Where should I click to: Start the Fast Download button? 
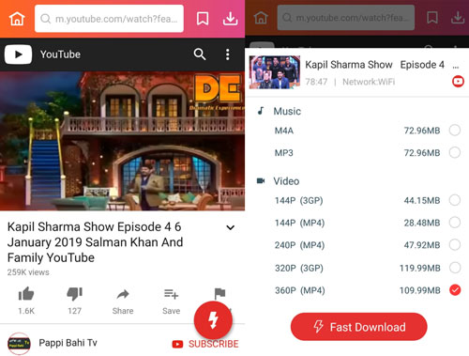359,327
